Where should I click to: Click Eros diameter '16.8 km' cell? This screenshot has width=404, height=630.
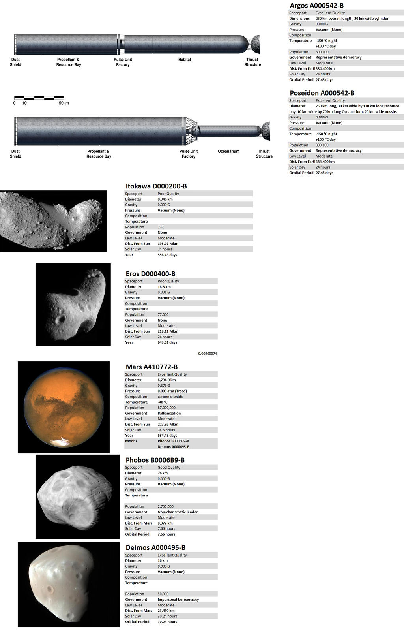pyautogui.click(x=164, y=287)
